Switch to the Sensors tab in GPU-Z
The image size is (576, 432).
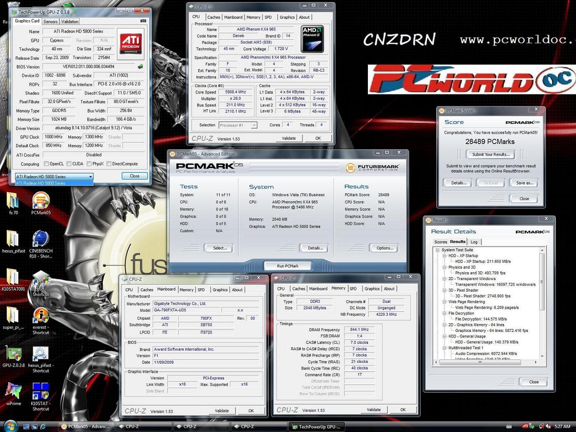coord(50,21)
